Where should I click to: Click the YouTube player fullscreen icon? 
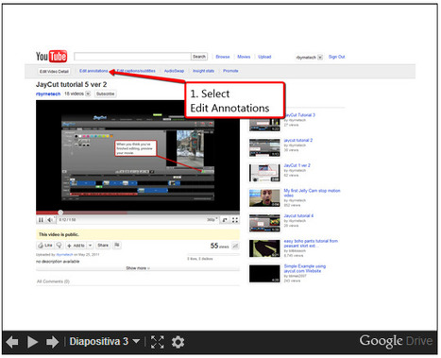point(235,220)
